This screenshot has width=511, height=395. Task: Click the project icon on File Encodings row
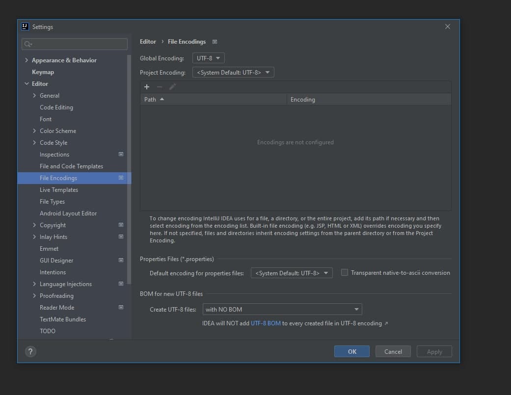pos(121,178)
